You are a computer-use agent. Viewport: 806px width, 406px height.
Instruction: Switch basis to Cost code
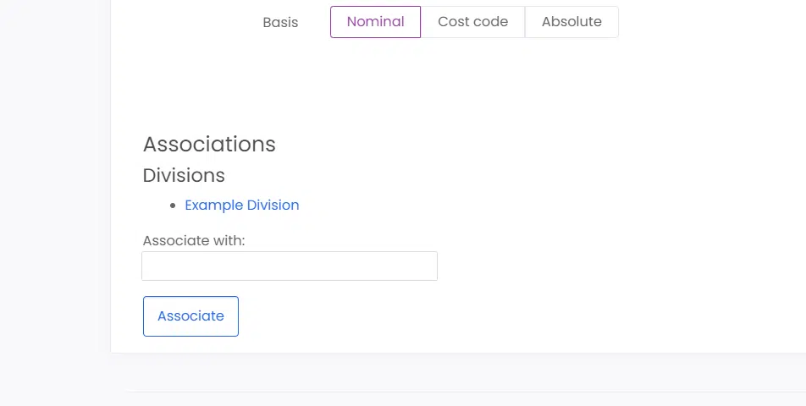pos(473,22)
